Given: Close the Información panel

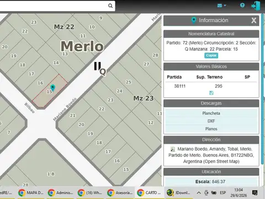Looking at the screenshot, I should pyautogui.click(x=254, y=20).
